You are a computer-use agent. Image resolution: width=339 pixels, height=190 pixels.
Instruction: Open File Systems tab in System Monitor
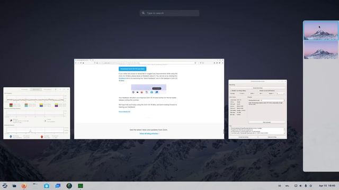(x=47, y=89)
